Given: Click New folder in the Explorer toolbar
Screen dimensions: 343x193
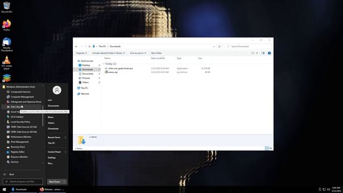Looking at the screenshot, I should (156, 53).
